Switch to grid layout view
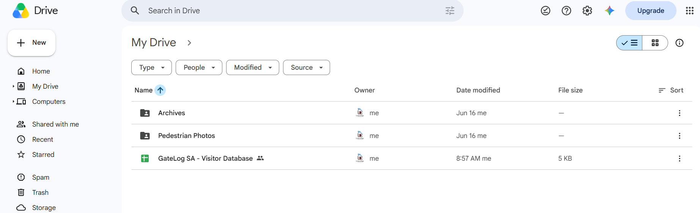 coord(655,43)
